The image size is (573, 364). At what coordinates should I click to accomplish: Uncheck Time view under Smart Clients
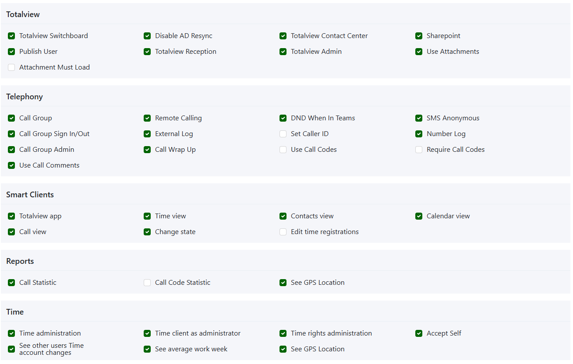(x=147, y=216)
